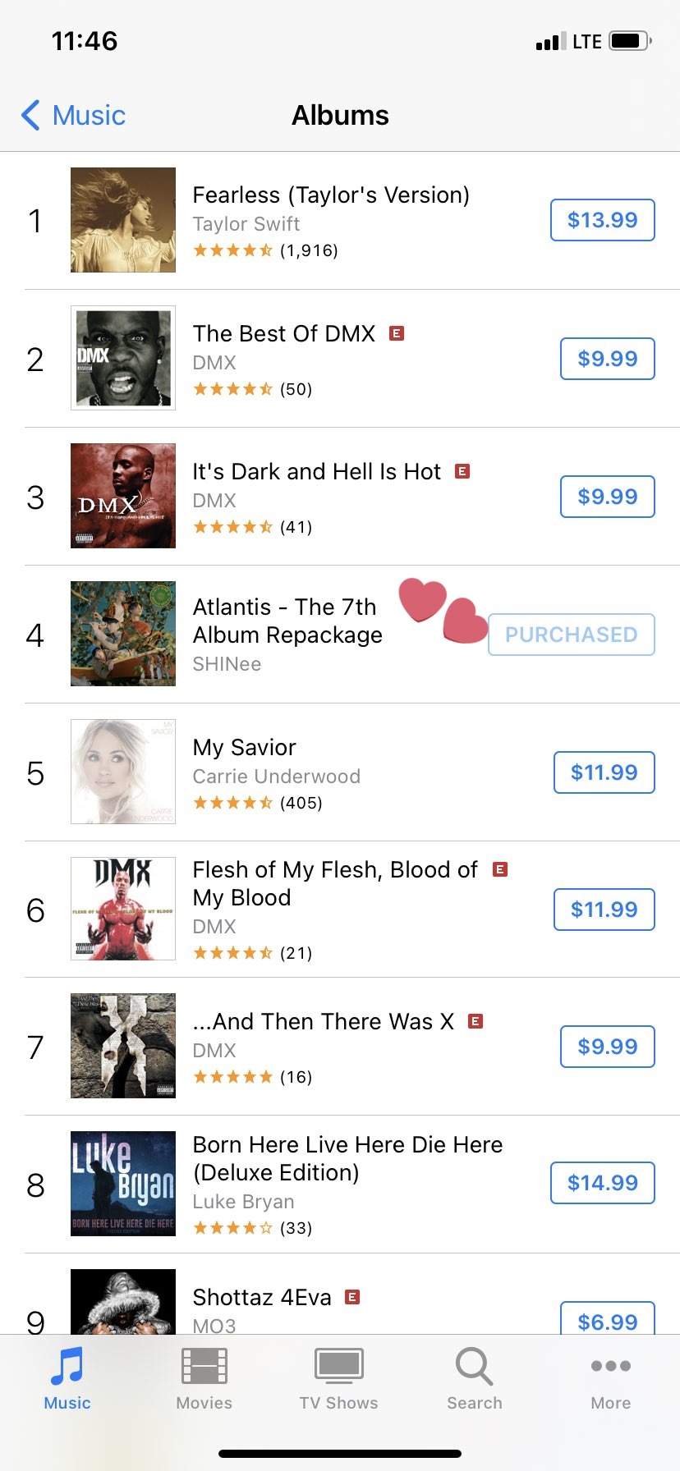Open Fearless (Taylor's Version) album cover

[123, 220]
